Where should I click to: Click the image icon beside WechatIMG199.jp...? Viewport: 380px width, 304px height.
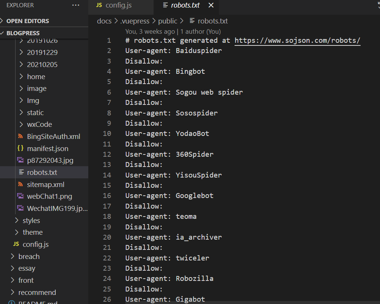(20, 208)
